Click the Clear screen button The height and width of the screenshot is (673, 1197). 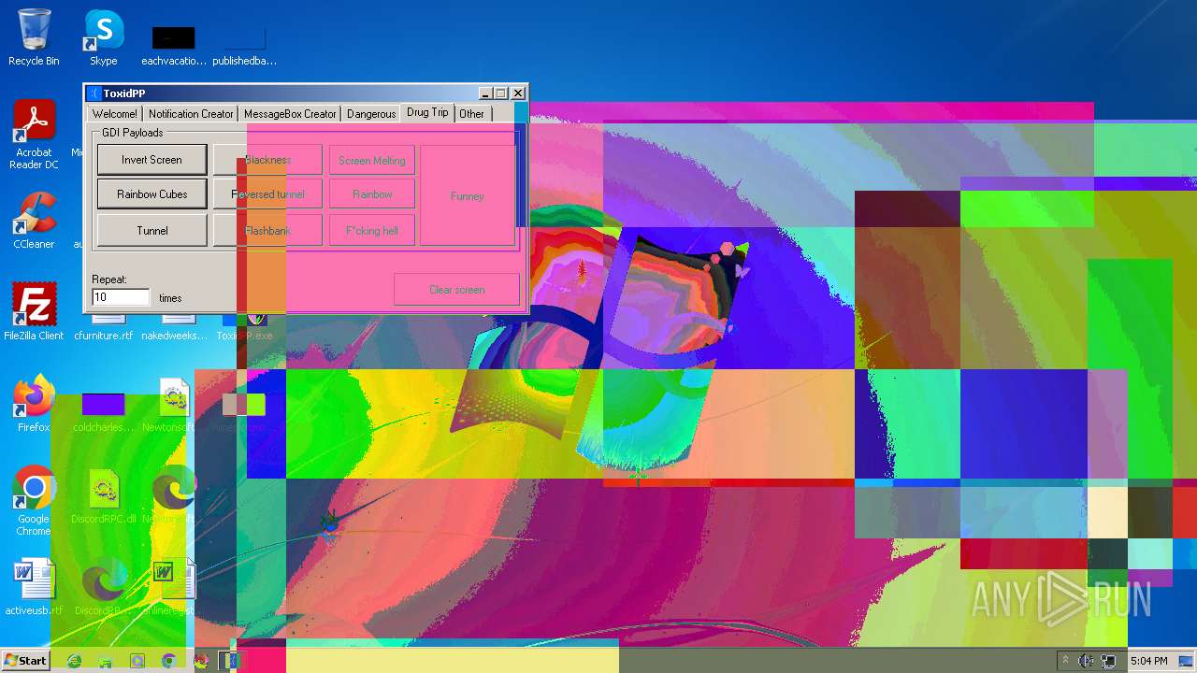(x=456, y=290)
